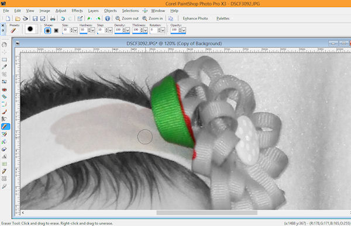
Task: Click the brush tip preview box
Action: 31,29
